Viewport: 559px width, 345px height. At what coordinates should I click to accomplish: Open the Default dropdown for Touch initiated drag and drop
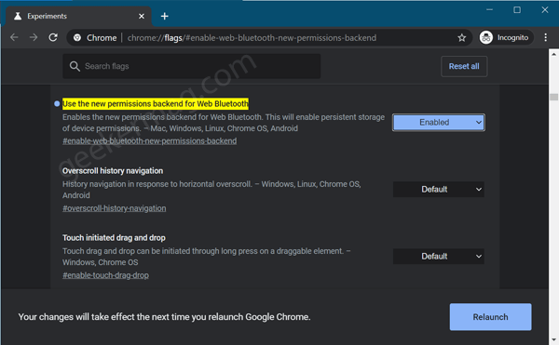(x=438, y=256)
